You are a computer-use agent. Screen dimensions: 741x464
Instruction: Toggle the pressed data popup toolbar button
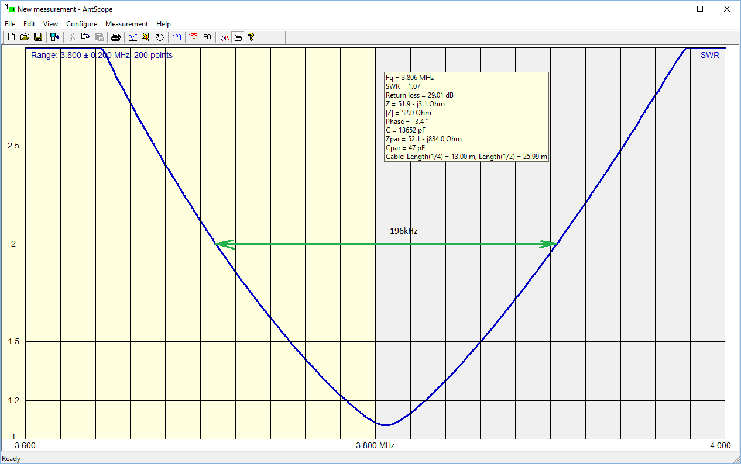pyautogui.click(x=238, y=37)
